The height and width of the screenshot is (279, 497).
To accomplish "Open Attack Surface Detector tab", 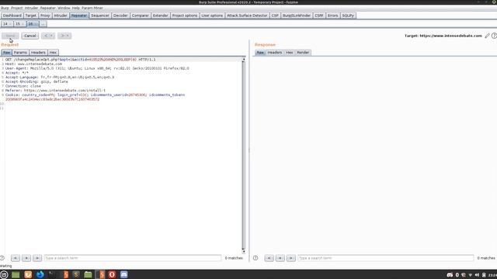I will [247, 15].
